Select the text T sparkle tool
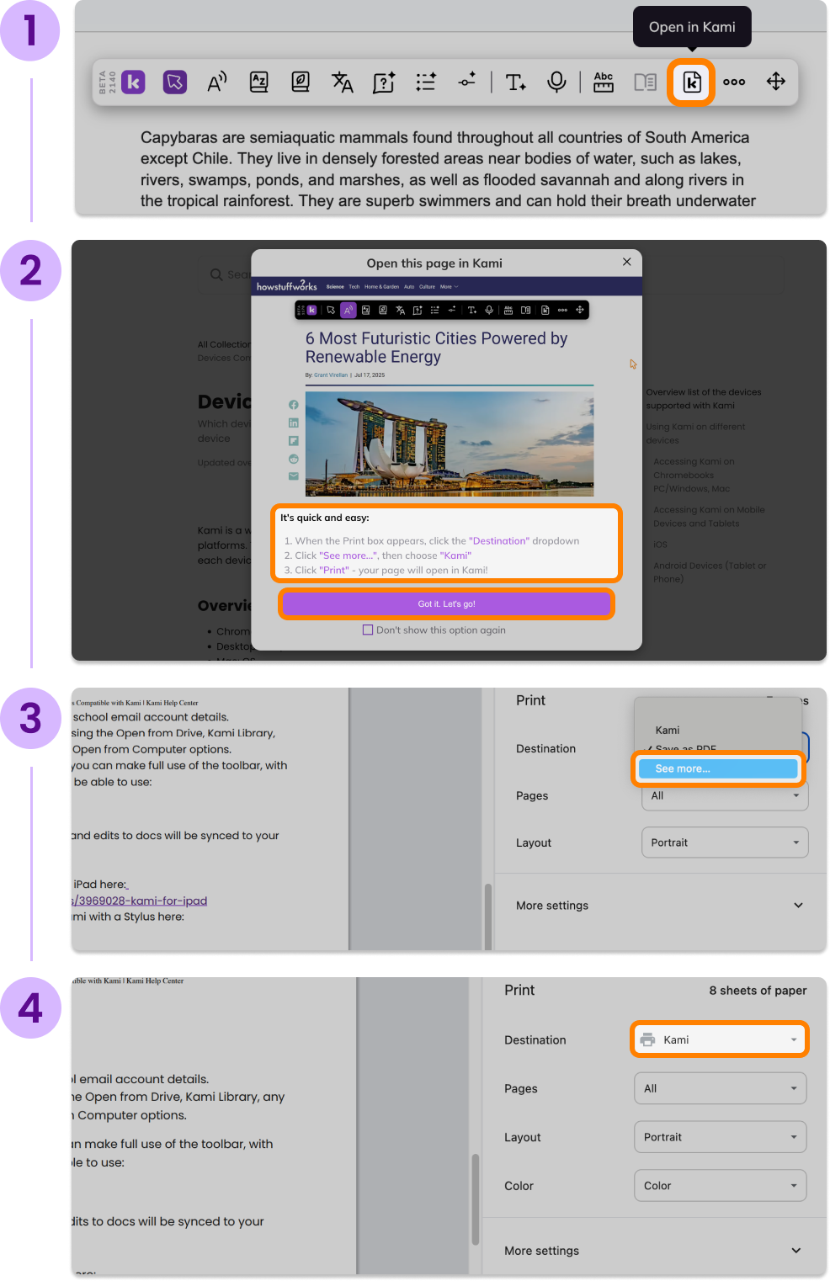Screen dimensions: 830x1281 pos(516,82)
